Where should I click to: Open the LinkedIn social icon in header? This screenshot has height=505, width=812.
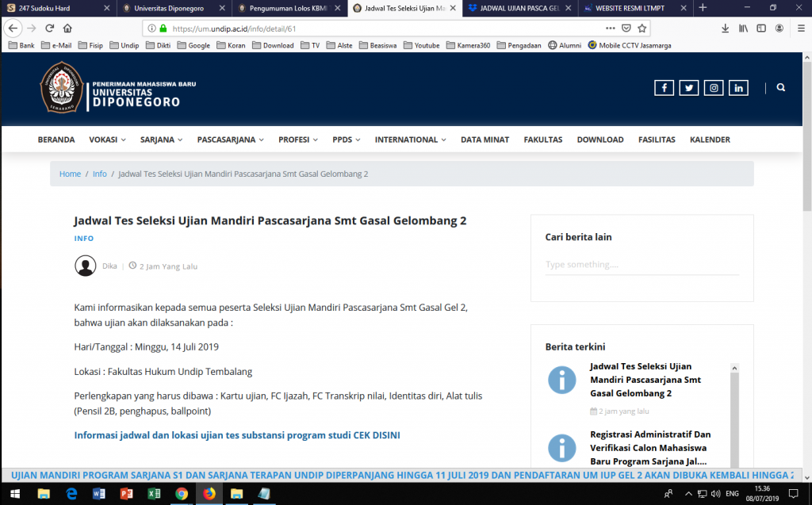coord(739,88)
